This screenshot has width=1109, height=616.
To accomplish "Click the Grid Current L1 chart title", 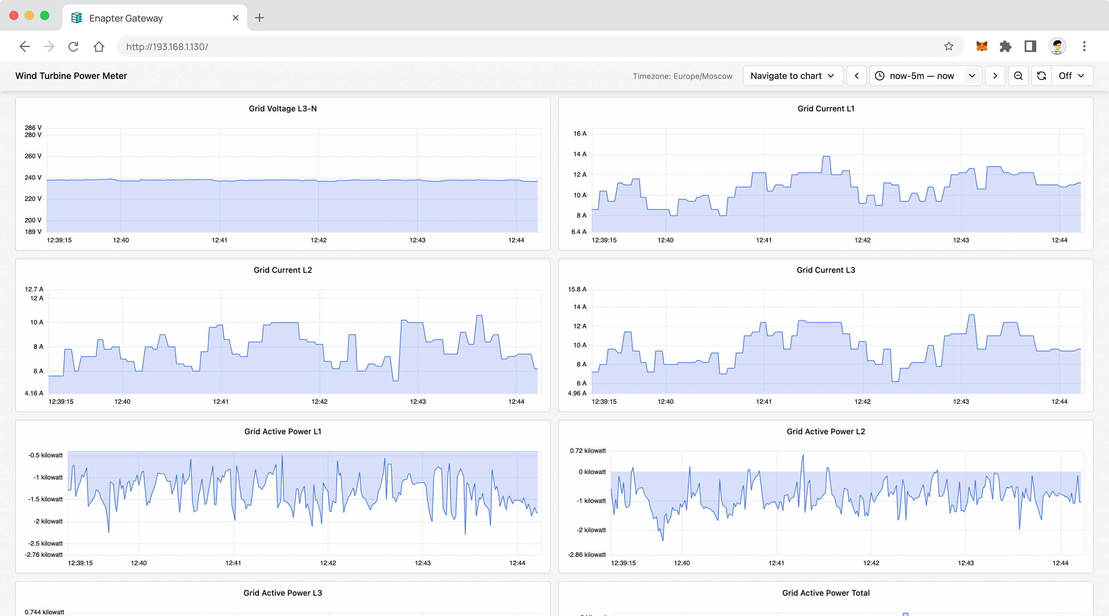I will 825,109.
